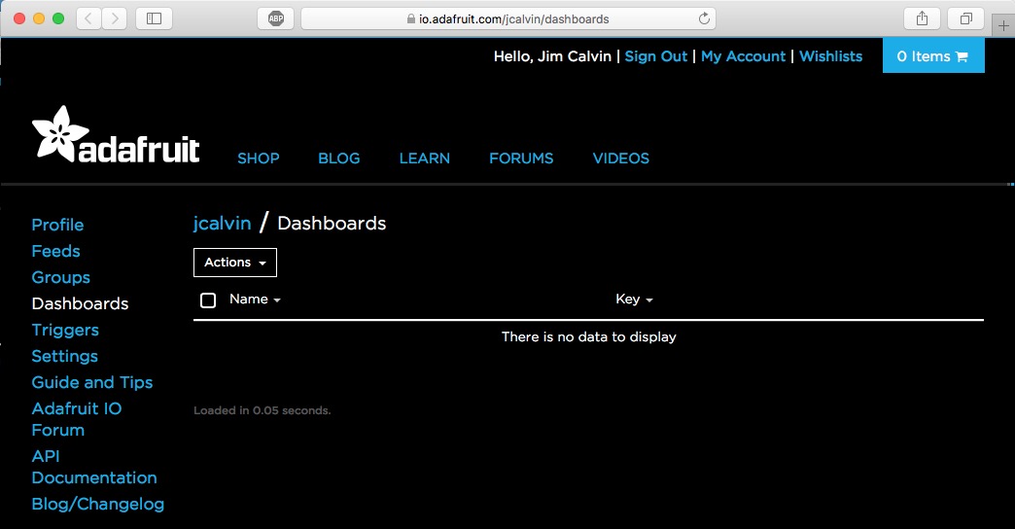This screenshot has height=529, width=1015.
Task: Sort by the Name column header
Action: point(255,300)
